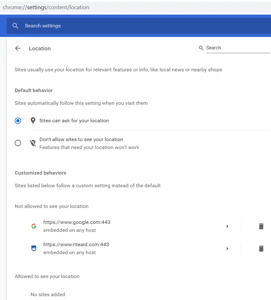
Task: Click the crossed-out location pin icon
Action: 33,143
